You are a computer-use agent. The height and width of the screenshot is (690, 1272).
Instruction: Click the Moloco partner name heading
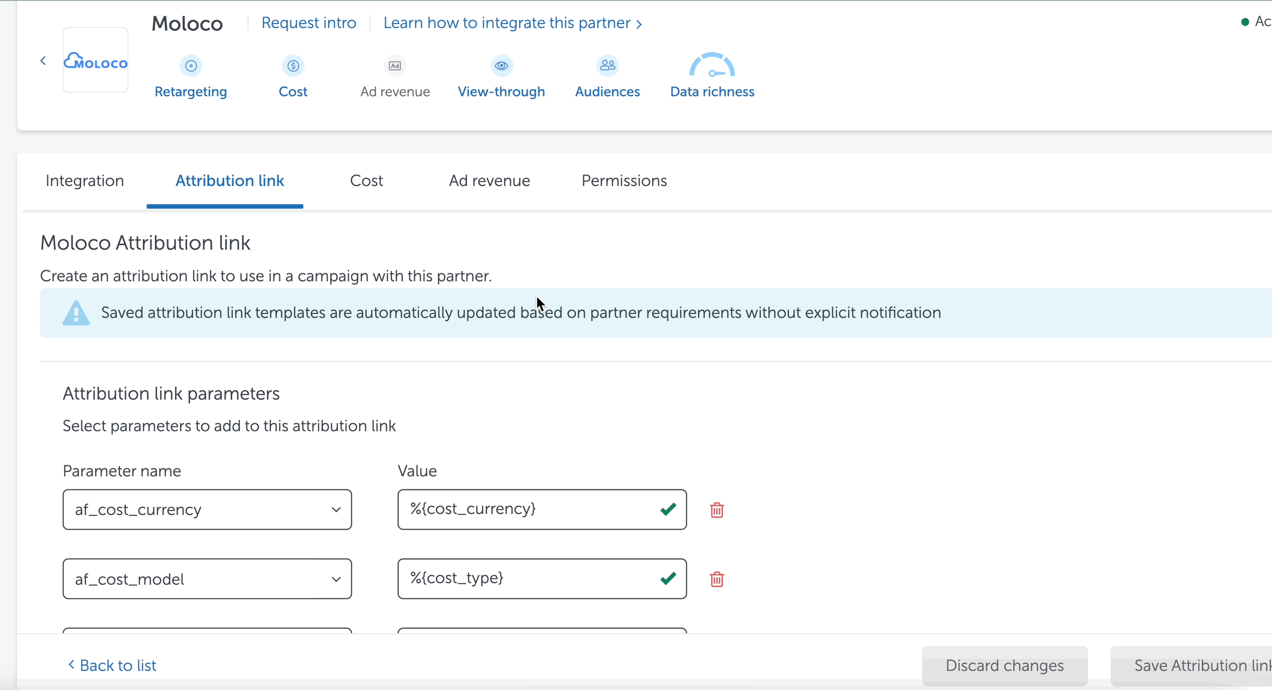(x=187, y=24)
